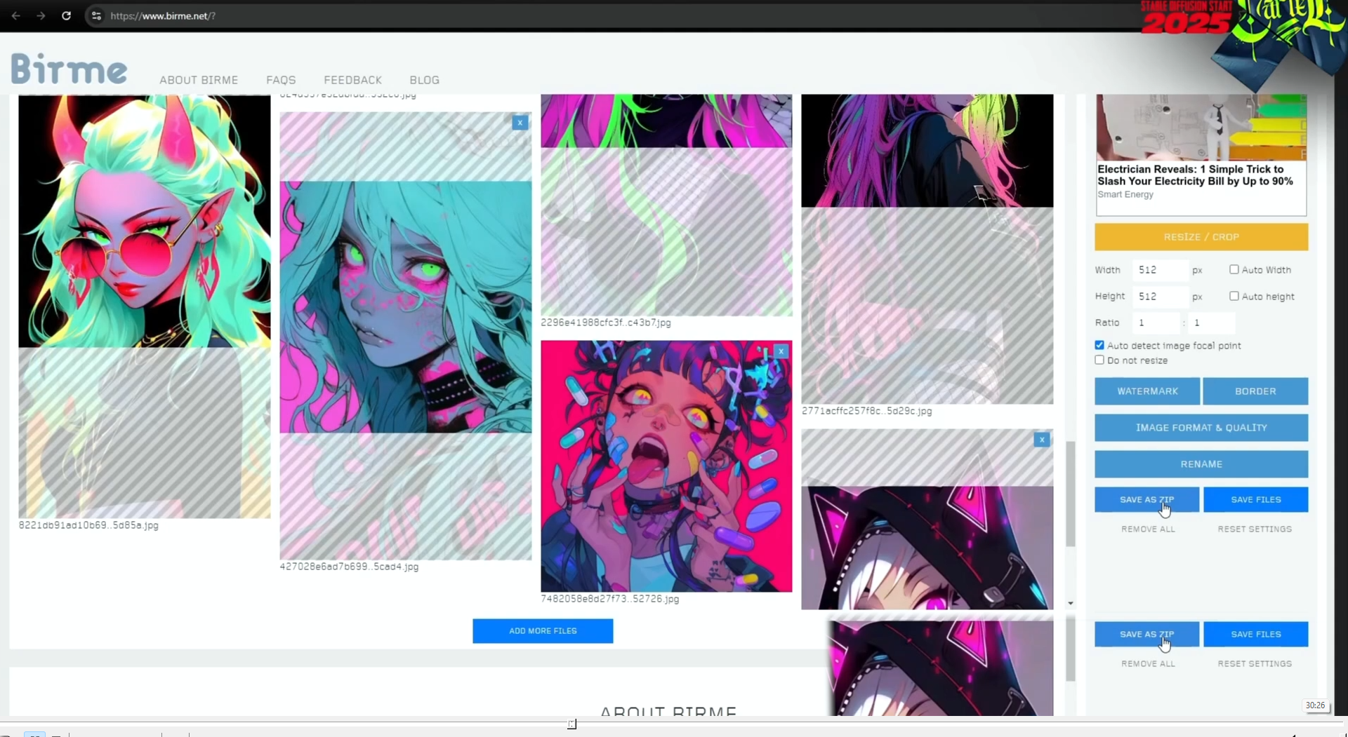Click the lower Save as ZIP button
The image size is (1348, 737).
[x=1147, y=634]
